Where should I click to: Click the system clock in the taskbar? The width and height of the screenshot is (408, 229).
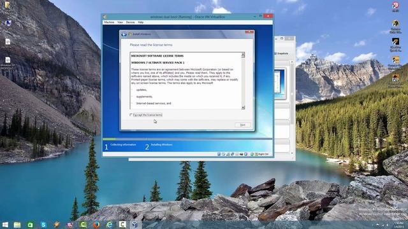(398, 225)
